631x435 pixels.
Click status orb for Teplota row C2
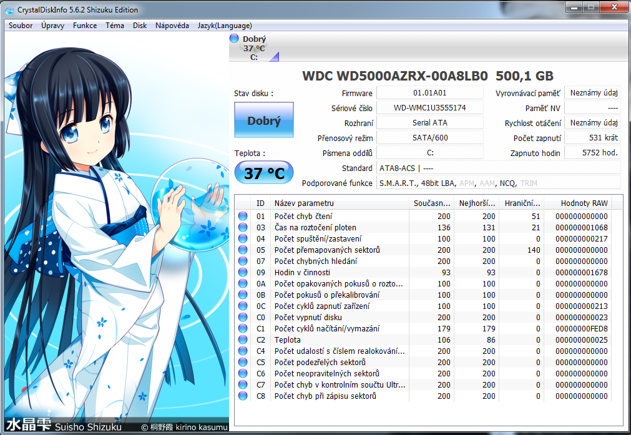243,340
